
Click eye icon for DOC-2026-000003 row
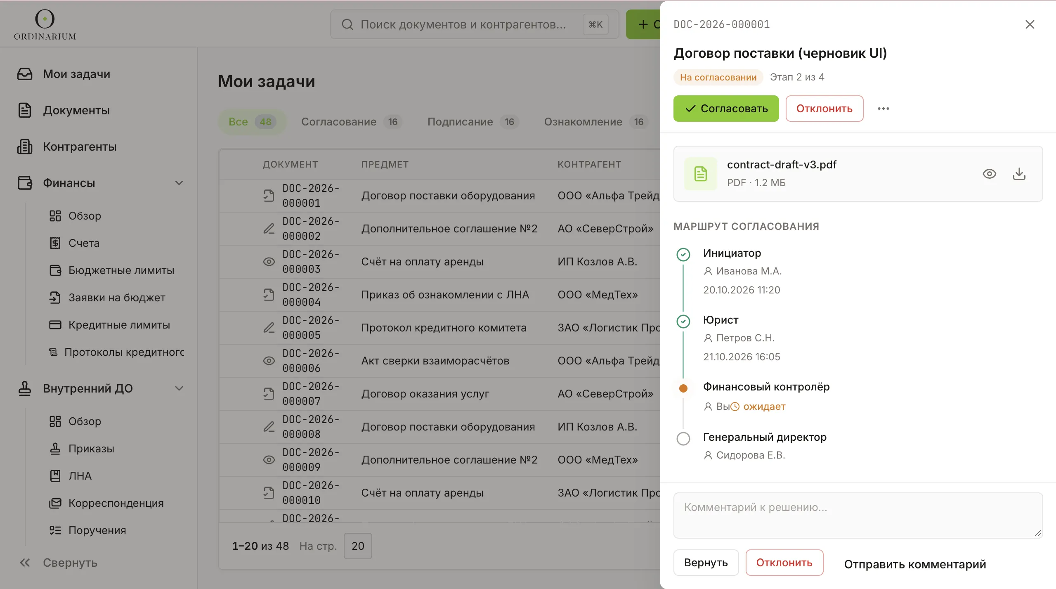click(269, 262)
